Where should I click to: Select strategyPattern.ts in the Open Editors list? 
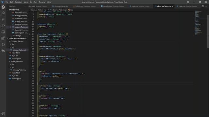(x=17, y=16)
